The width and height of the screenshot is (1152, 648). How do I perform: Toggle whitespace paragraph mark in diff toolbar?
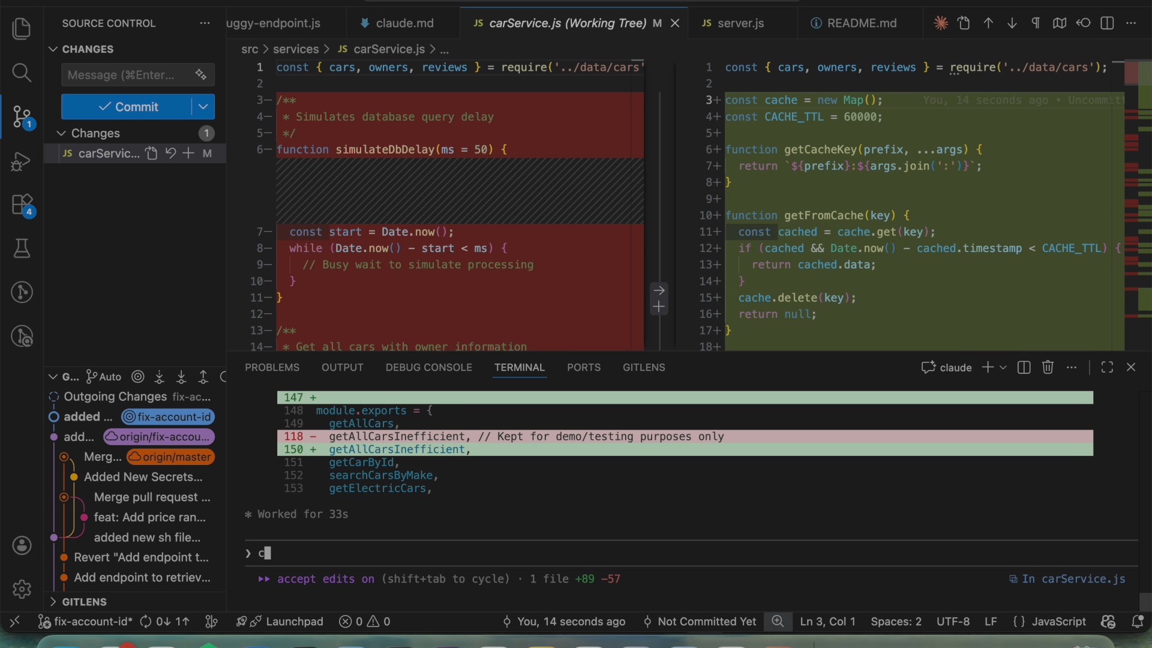(x=1036, y=23)
